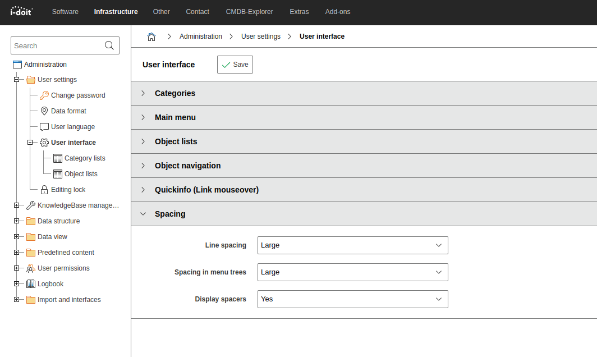The image size is (597, 357).
Task: Expand the Categories section chevron
Action: pyautogui.click(x=143, y=93)
